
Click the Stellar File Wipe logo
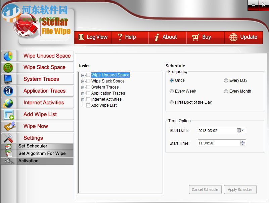click(x=43, y=27)
